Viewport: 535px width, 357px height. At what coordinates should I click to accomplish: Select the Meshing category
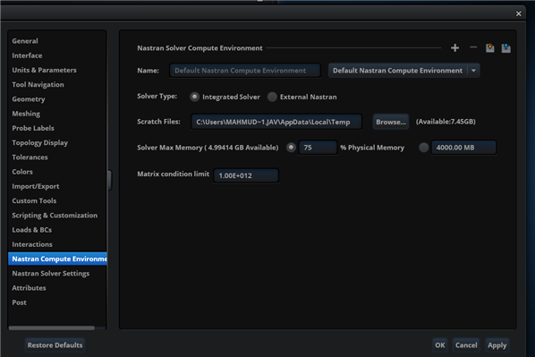pos(26,114)
